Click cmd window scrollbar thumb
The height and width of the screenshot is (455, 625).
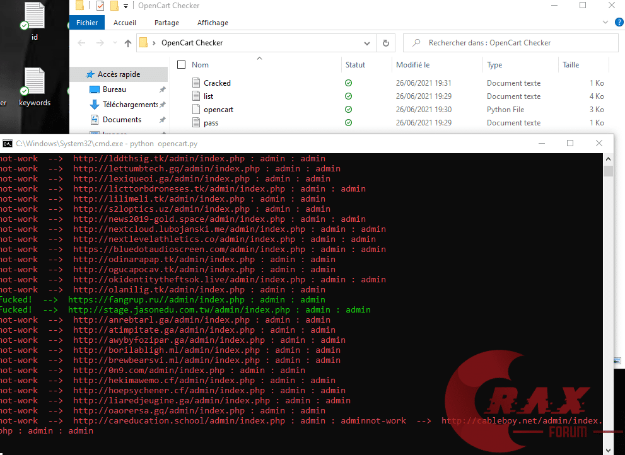click(608, 171)
